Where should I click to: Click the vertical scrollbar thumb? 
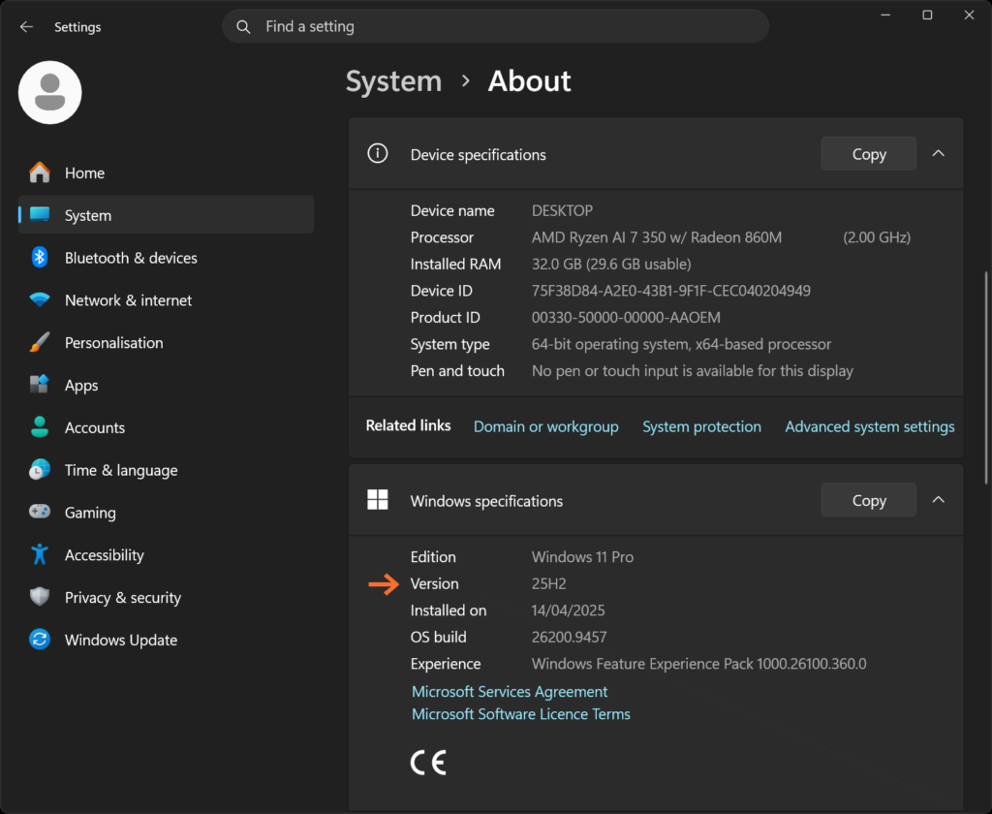coord(985,378)
